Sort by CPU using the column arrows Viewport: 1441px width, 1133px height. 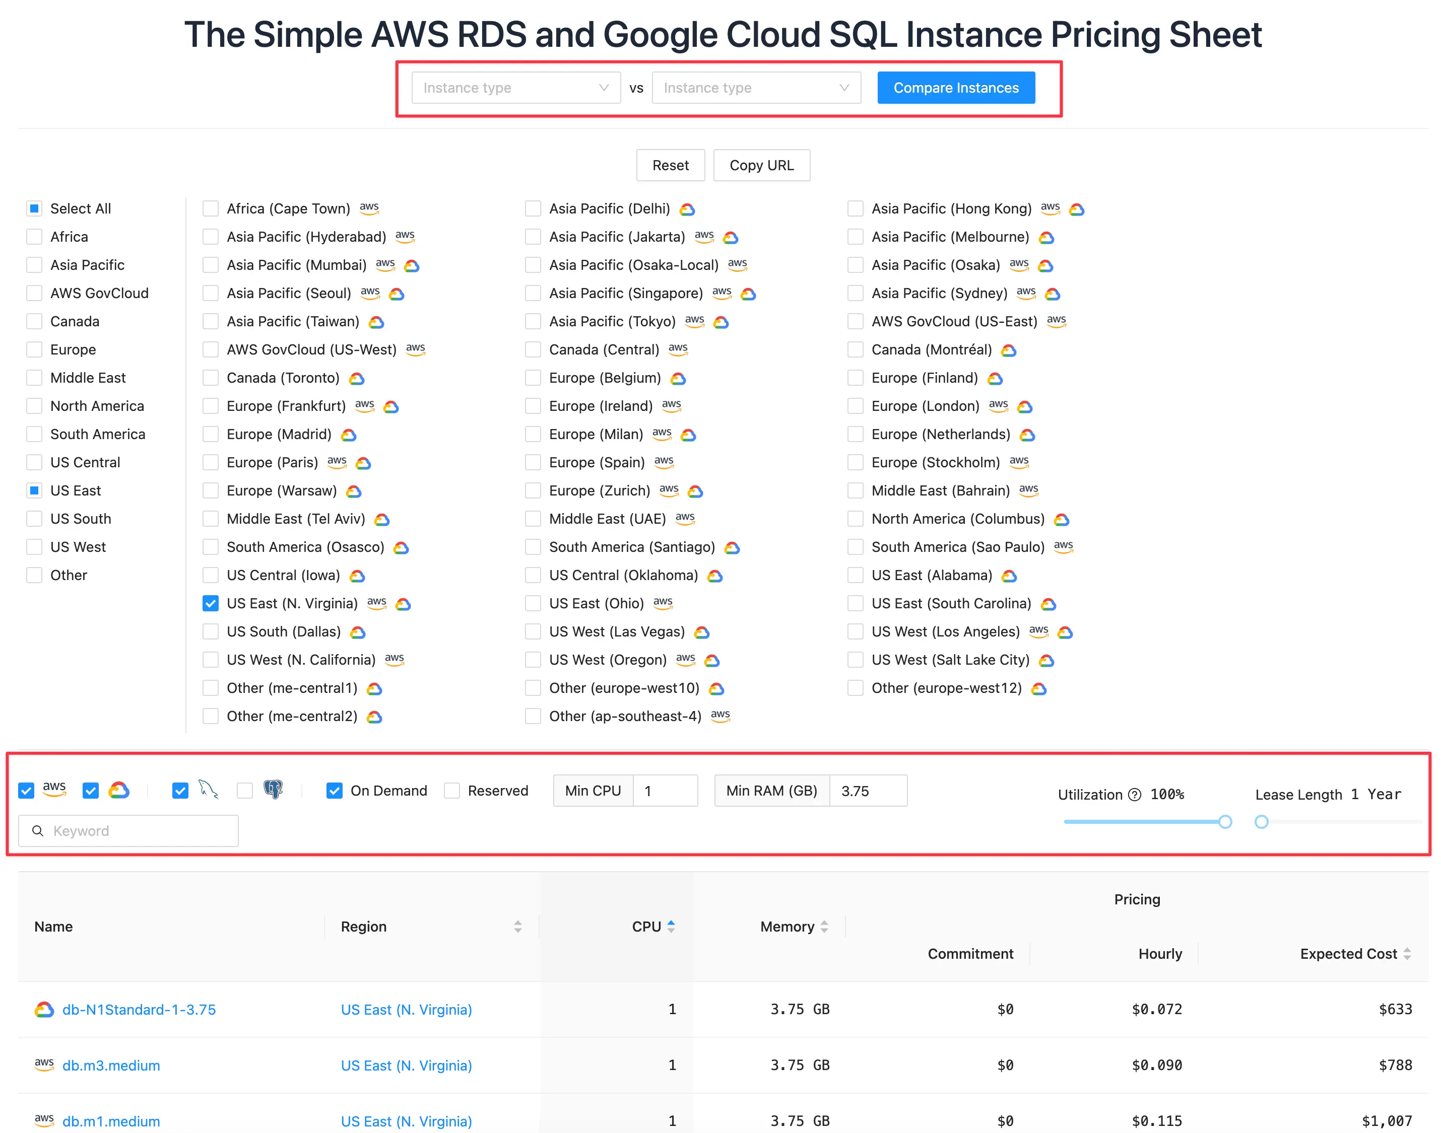pos(671,926)
